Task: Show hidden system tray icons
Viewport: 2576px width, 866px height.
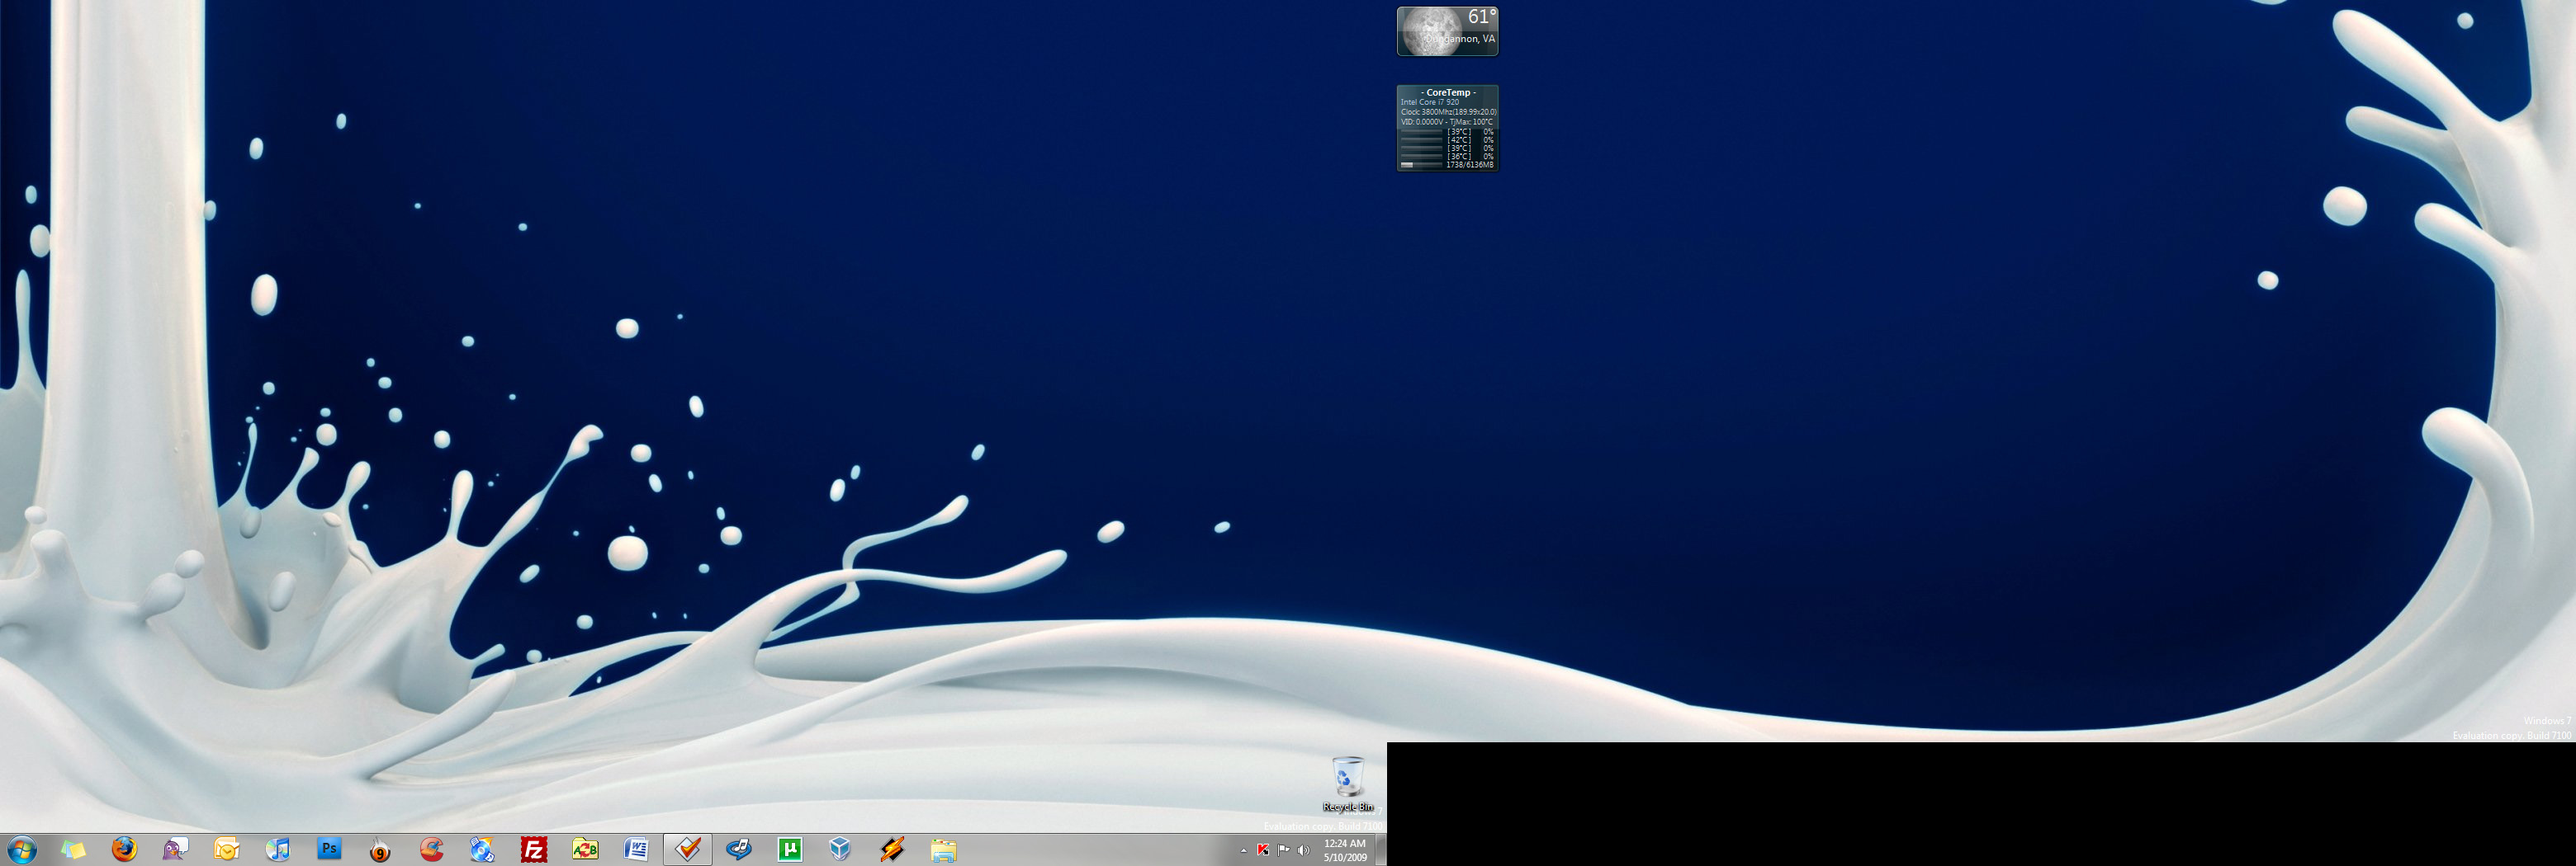Action: (1244, 851)
